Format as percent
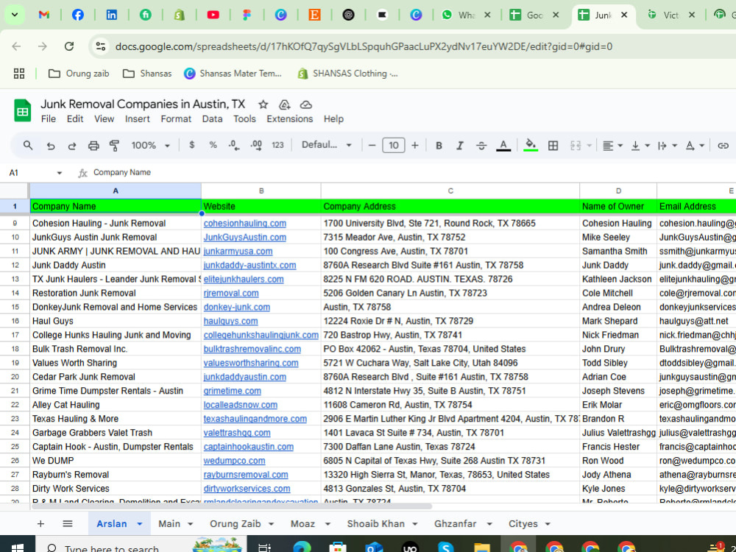 pos(213,145)
